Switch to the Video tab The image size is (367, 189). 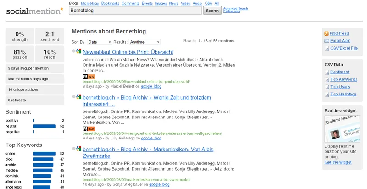pos(186,3)
